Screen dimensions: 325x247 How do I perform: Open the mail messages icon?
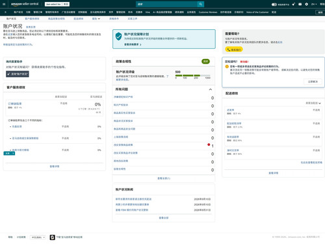[x=300, y=4]
